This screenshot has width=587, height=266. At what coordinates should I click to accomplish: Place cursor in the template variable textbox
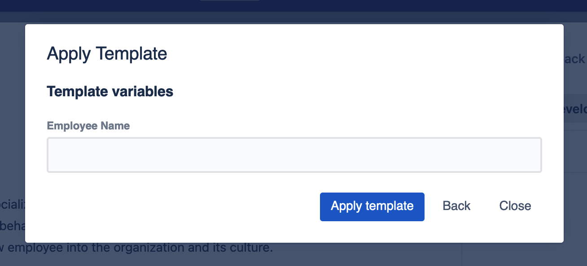[x=294, y=155]
